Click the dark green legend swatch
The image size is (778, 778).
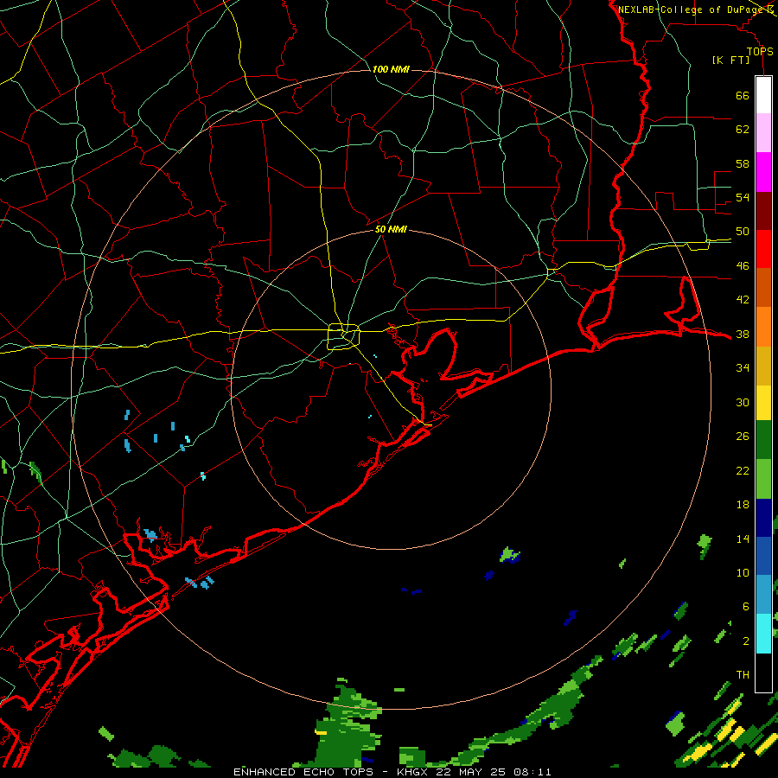[x=763, y=440]
